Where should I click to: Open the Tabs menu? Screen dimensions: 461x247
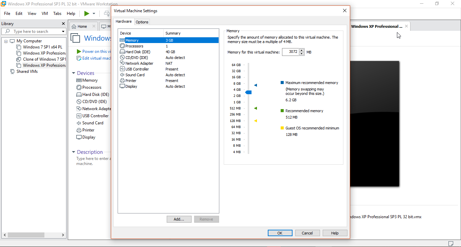tap(57, 14)
